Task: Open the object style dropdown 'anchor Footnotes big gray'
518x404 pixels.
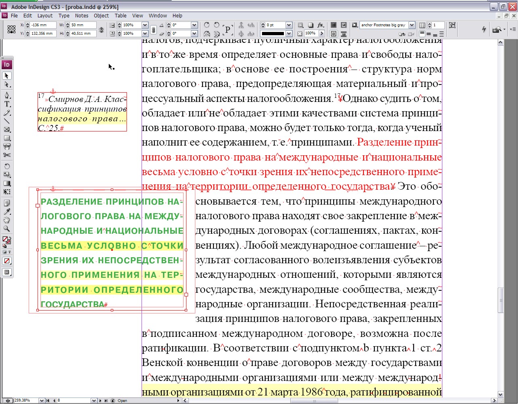Action: coord(412,25)
